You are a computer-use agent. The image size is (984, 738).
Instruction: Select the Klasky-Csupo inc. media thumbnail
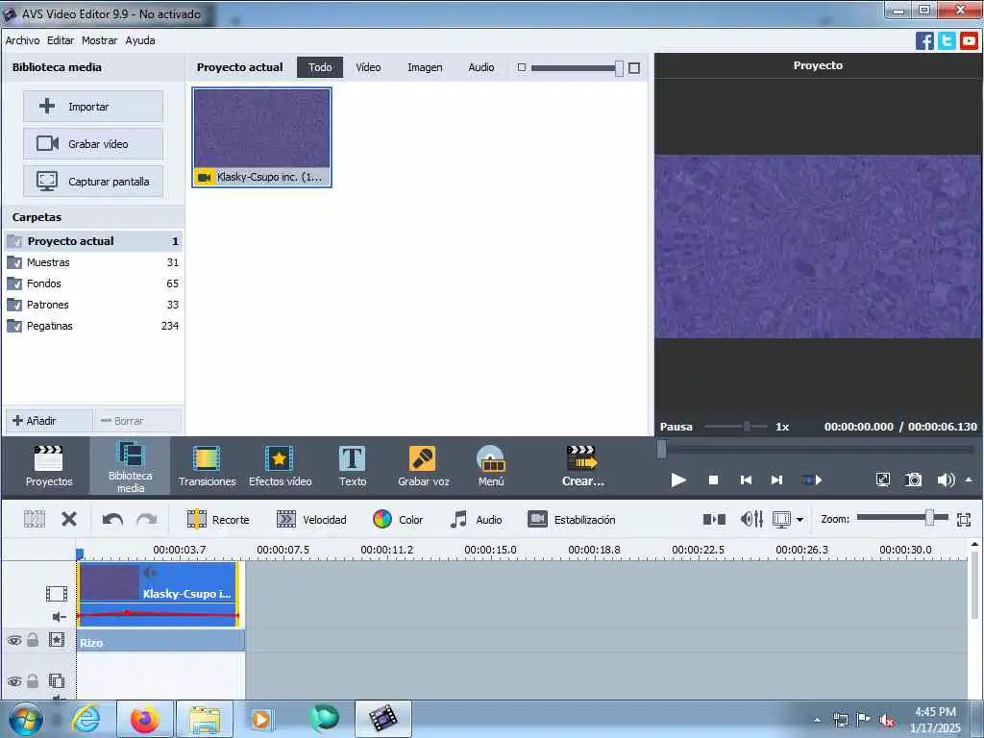261,137
